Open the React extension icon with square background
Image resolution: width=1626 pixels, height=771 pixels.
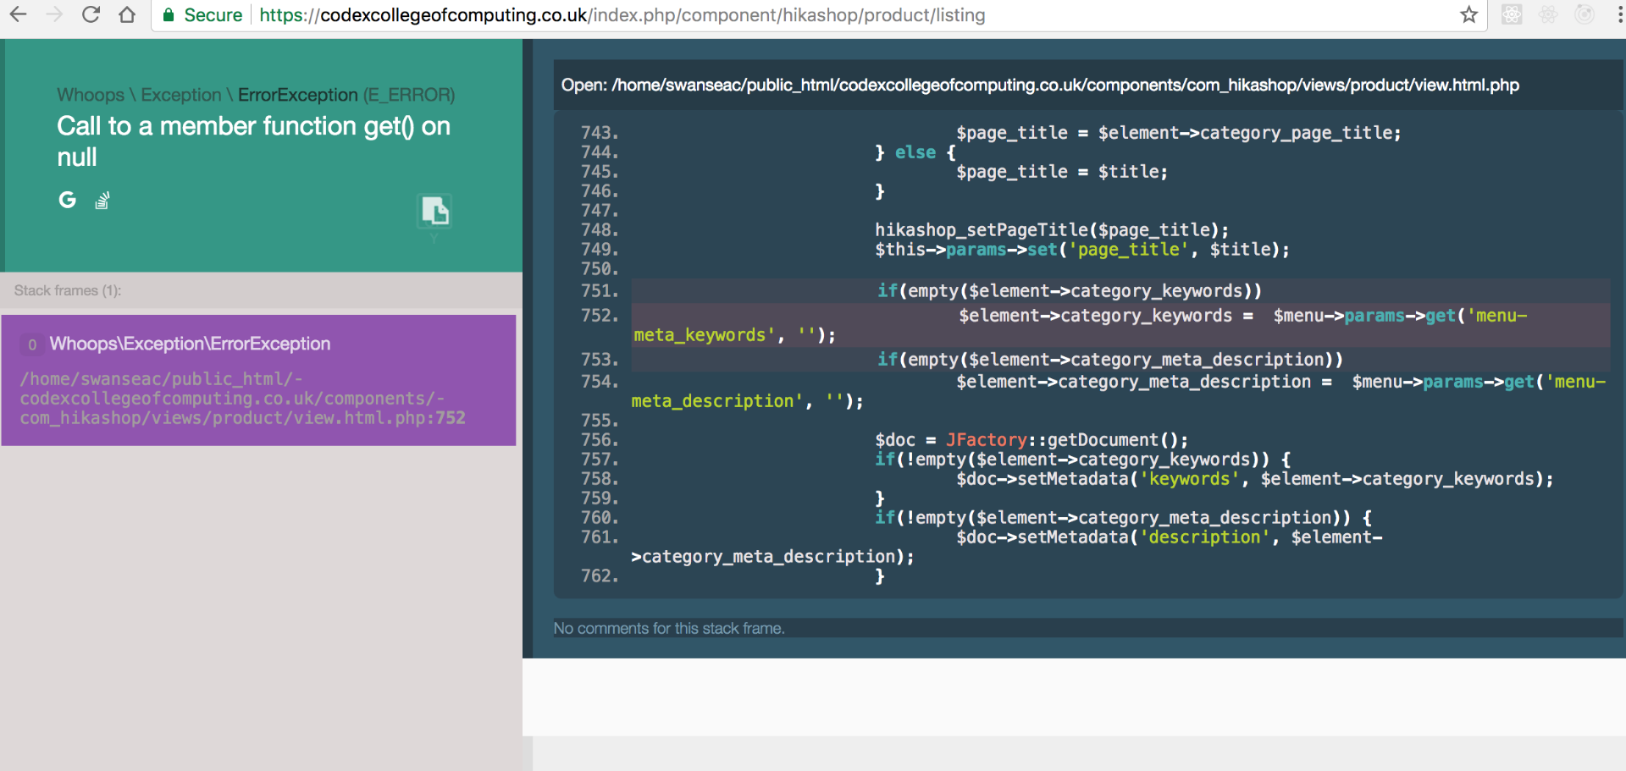pos(1512,14)
